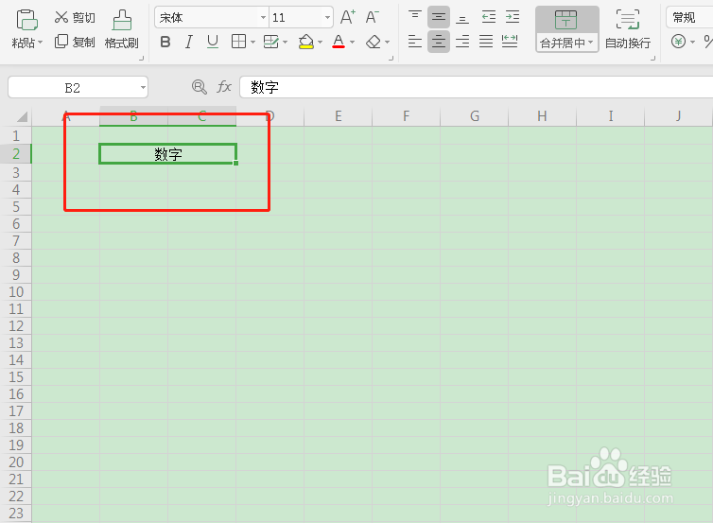Screen dimensions: 713x523
Task: Select merged cell containing 数字
Action: (167, 154)
